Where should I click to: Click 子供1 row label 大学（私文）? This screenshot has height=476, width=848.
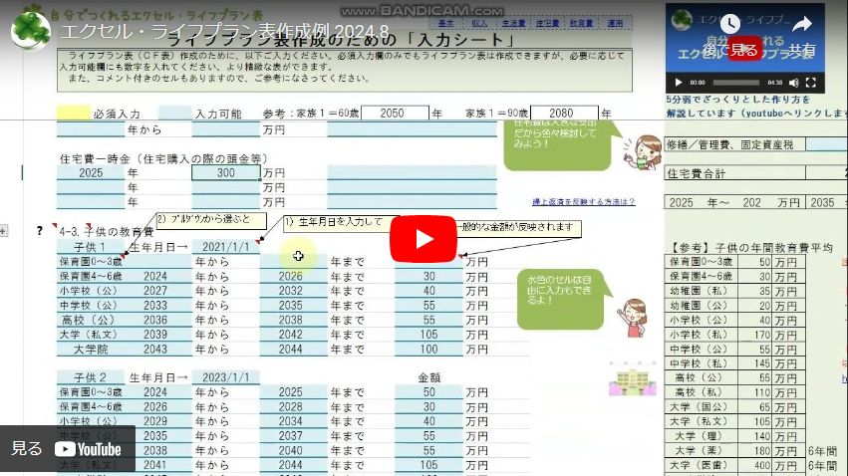point(91,335)
